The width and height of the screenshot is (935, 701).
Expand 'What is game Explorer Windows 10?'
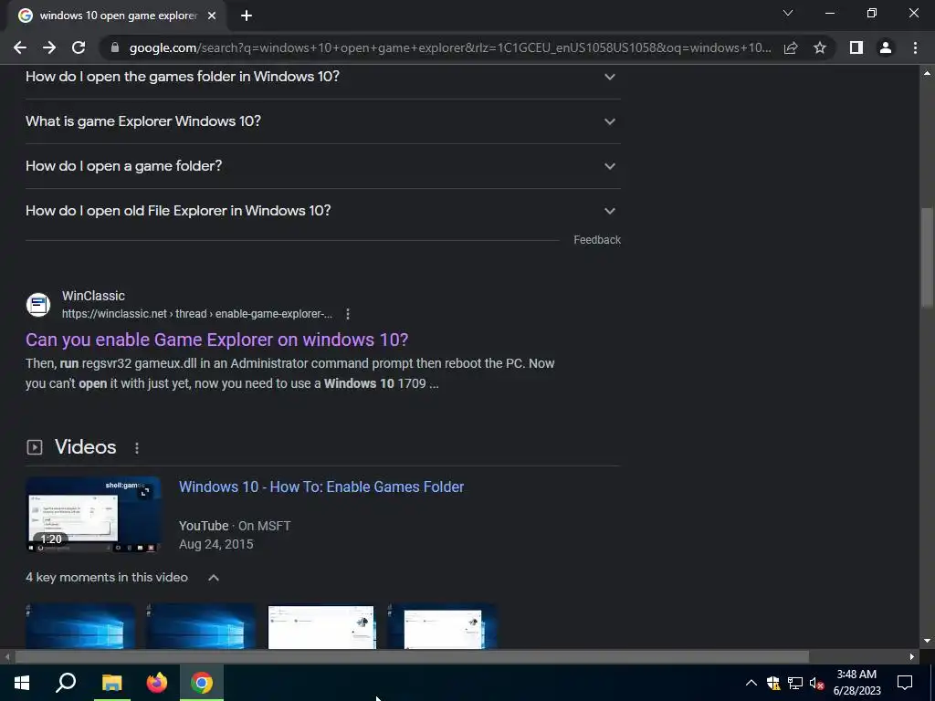322,121
